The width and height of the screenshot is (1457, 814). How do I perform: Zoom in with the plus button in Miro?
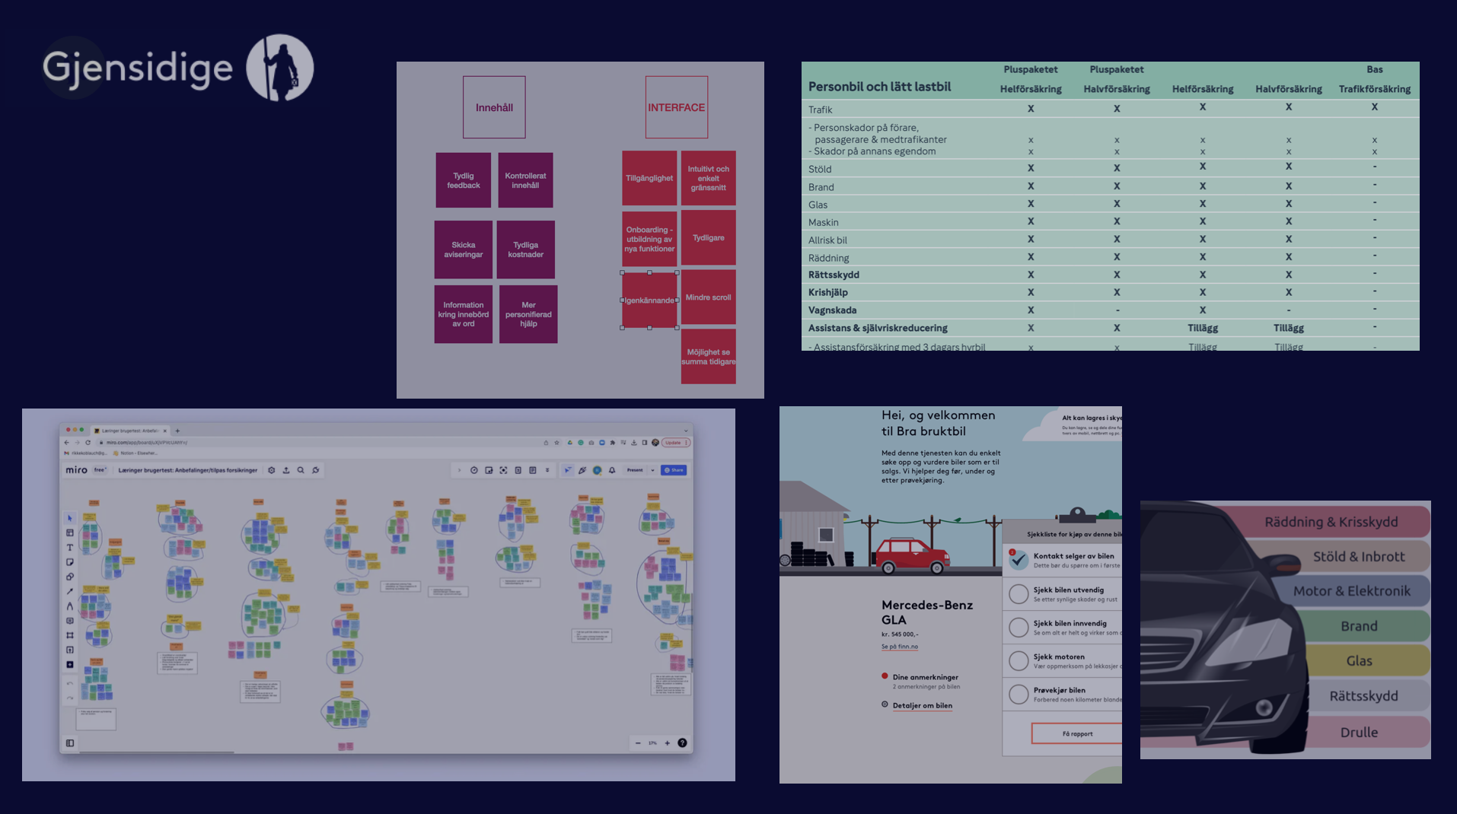pyautogui.click(x=667, y=742)
